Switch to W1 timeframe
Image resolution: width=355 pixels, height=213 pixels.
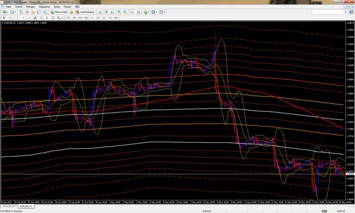110,18
